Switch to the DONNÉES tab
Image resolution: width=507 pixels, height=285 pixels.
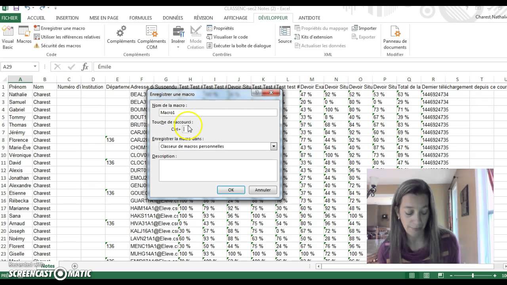(x=173, y=18)
